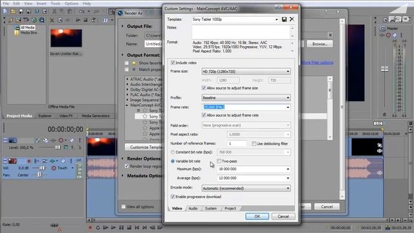Toggle Render loop region checkbox in Render As
The height and width of the screenshot is (233, 414).
coord(127,166)
